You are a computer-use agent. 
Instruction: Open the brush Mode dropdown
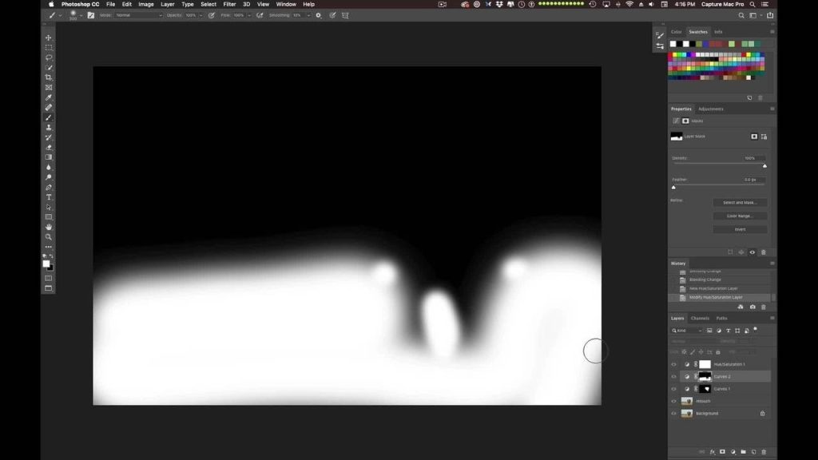(138, 15)
